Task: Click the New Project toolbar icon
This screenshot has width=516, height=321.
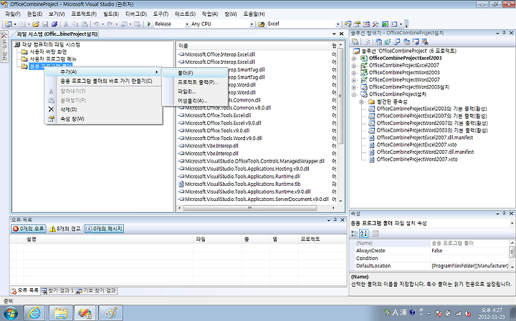Action: (x=8, y=24)
